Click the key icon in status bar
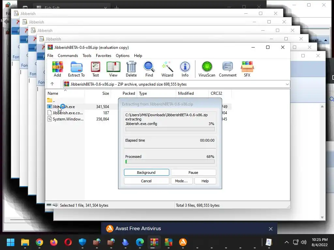This screenshot has width=334, height=250. tap(55, 205)
